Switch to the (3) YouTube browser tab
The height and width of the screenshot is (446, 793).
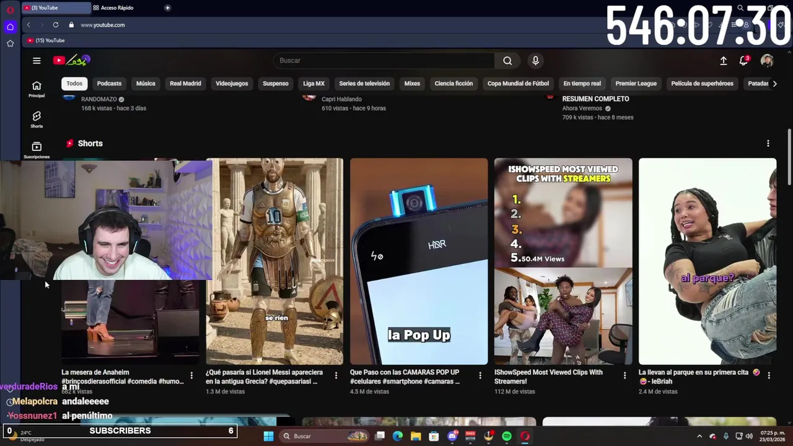(56, 7)
